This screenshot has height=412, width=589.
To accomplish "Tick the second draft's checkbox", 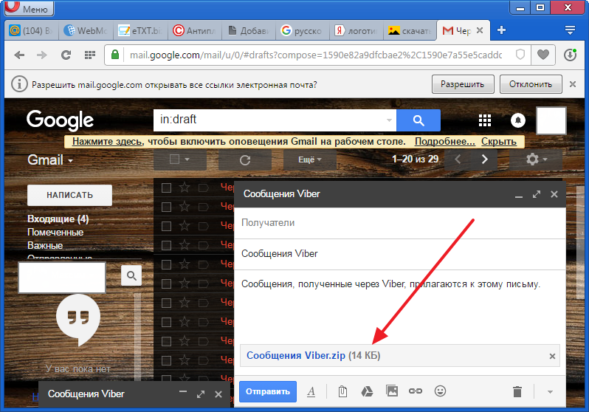I will (x=166, y=207).
